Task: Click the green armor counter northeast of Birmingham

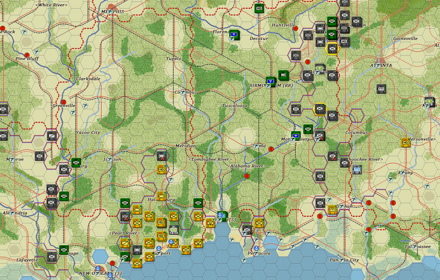Action: 283,75
